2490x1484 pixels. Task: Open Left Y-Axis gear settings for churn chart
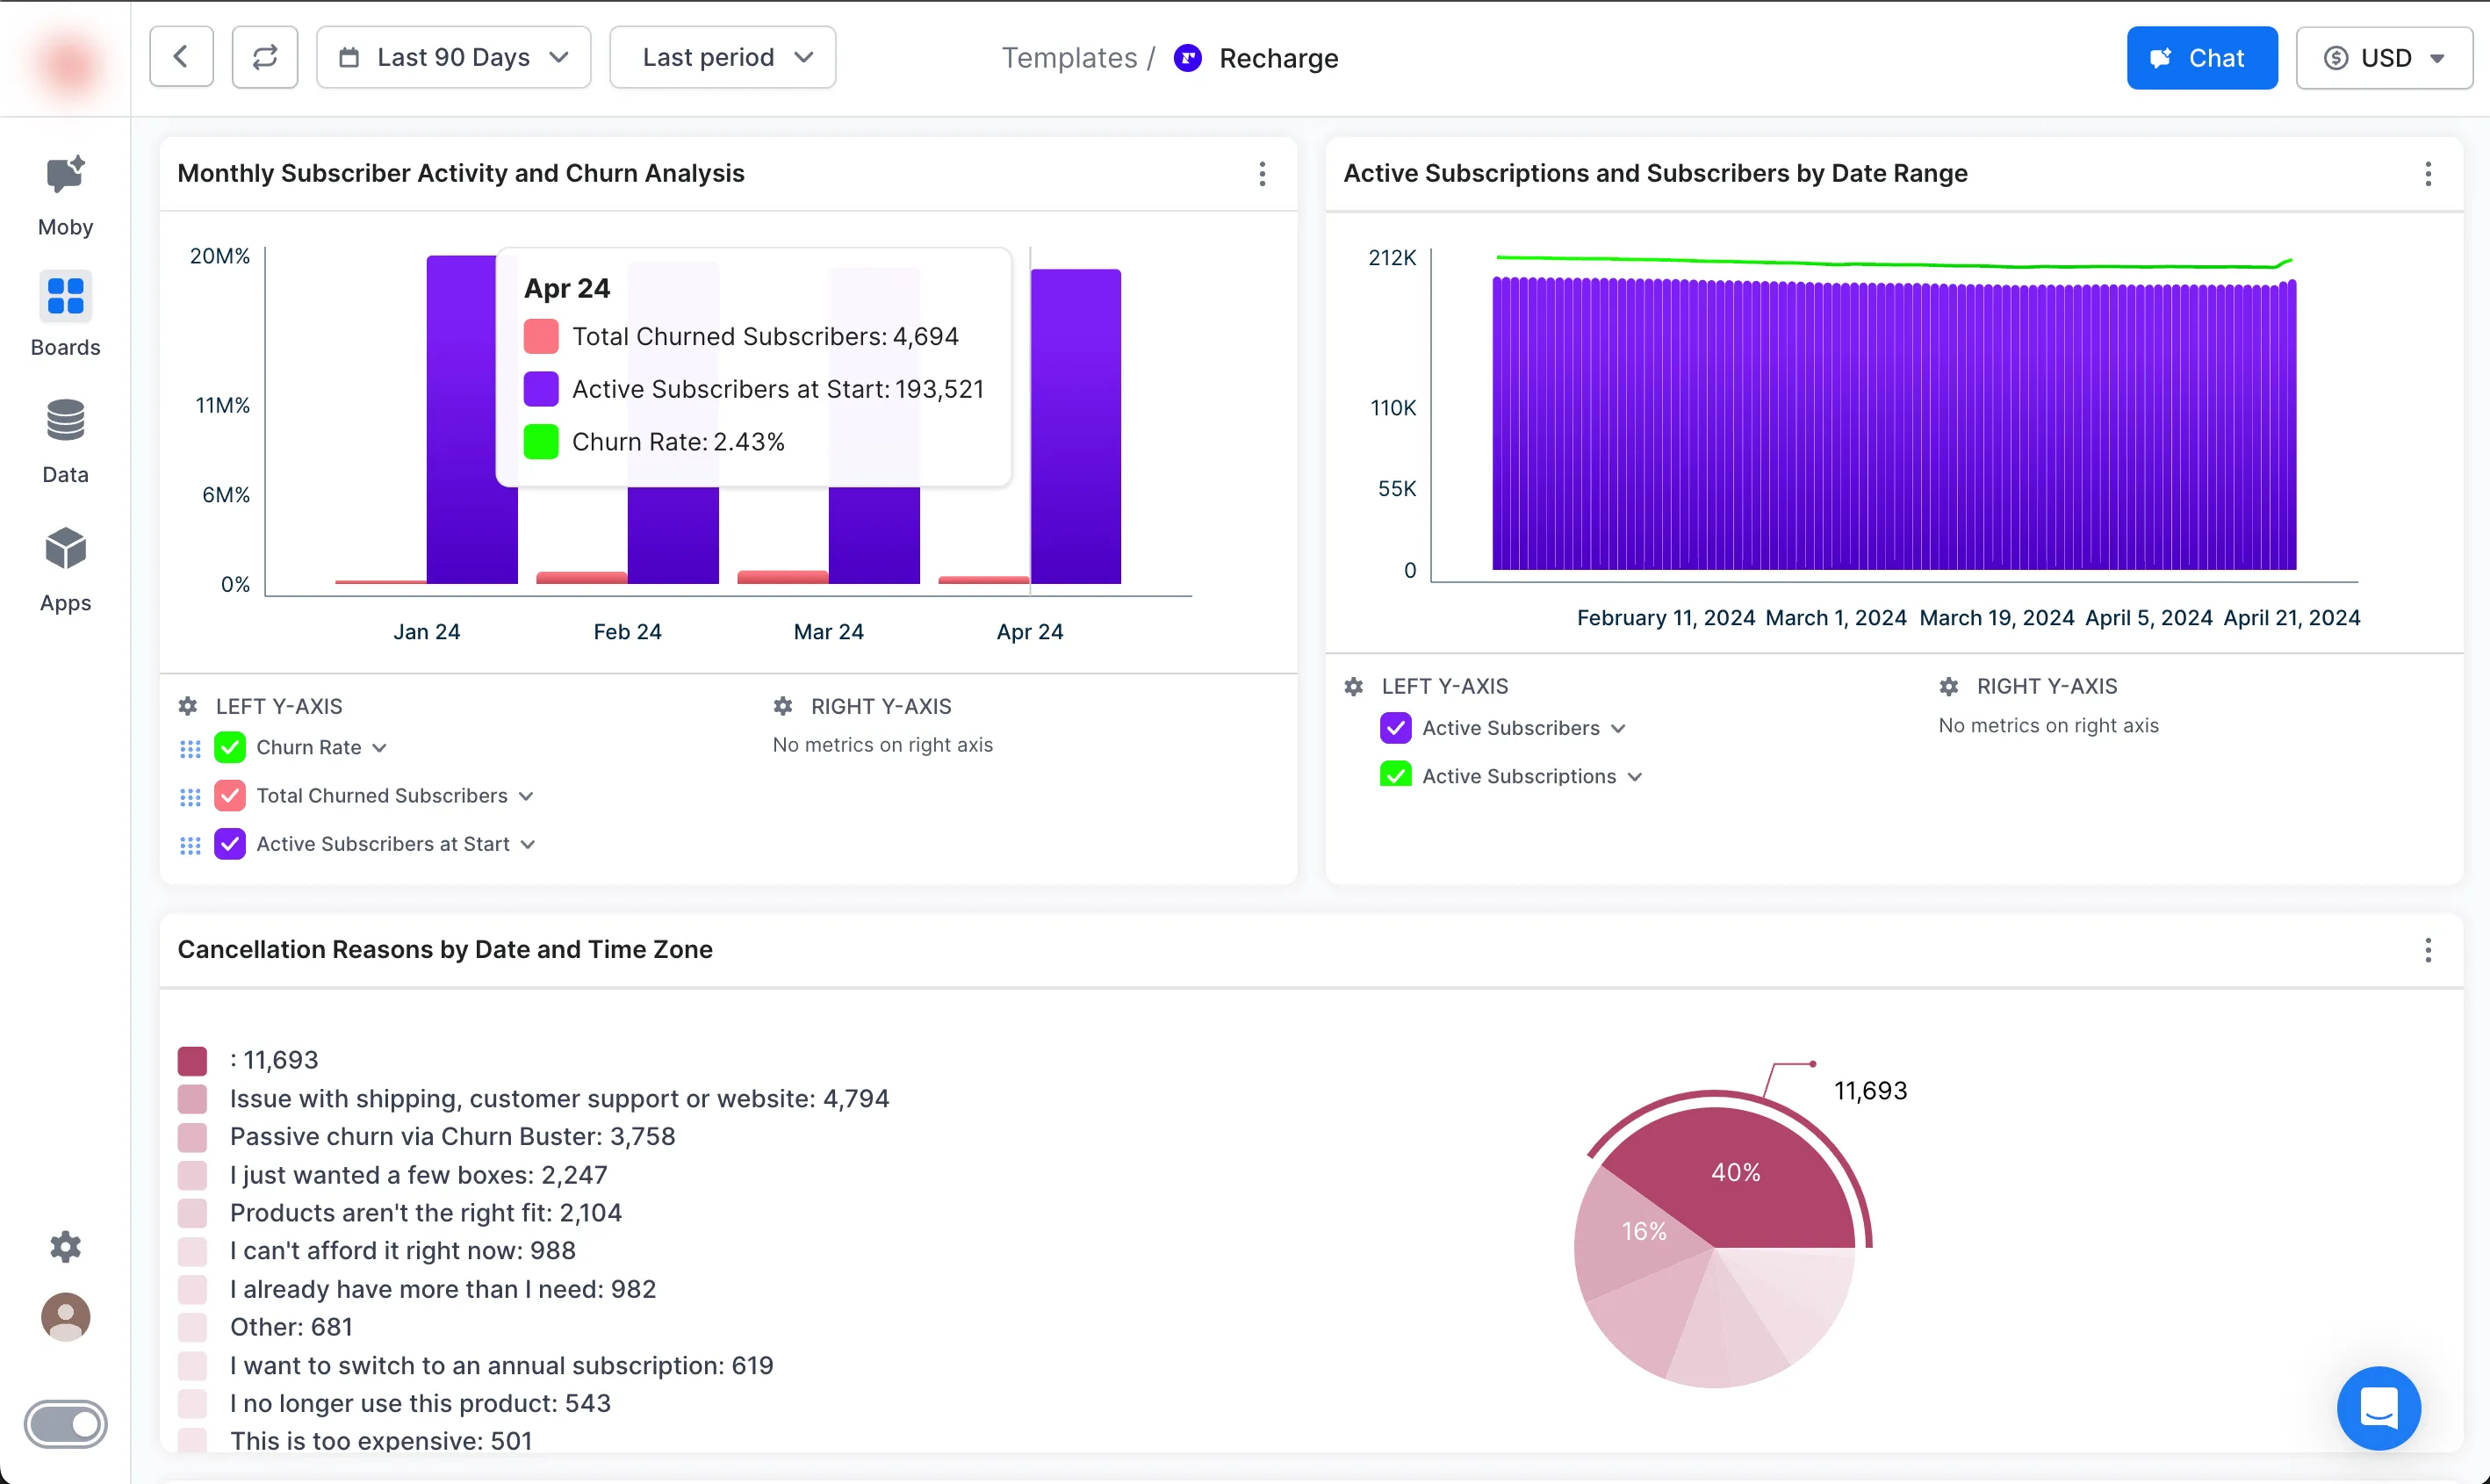(188, 706)
